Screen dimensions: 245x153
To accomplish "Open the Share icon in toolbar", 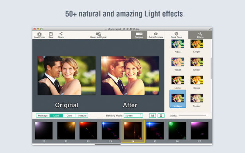I will 61,34.
